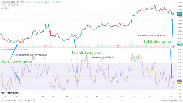This screenshot has height=103, width=183.
Task: Click the red sell price 120.10 button
Action: [4, 5]
